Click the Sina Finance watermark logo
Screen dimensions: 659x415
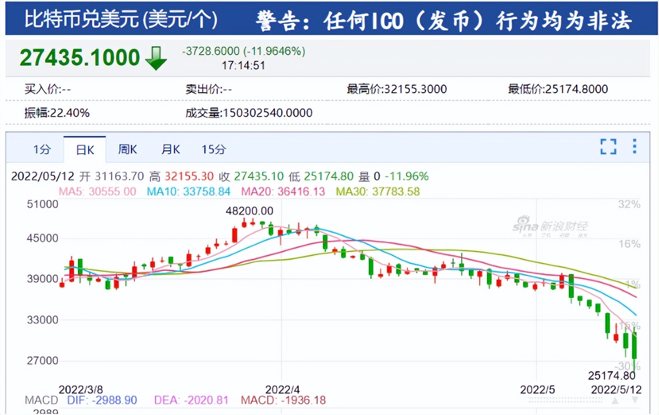coord(550,226)
